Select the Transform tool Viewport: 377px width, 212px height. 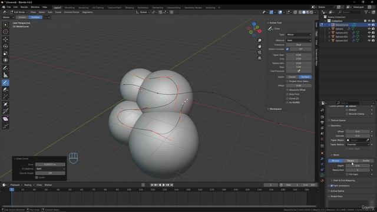tap(5, 60)
